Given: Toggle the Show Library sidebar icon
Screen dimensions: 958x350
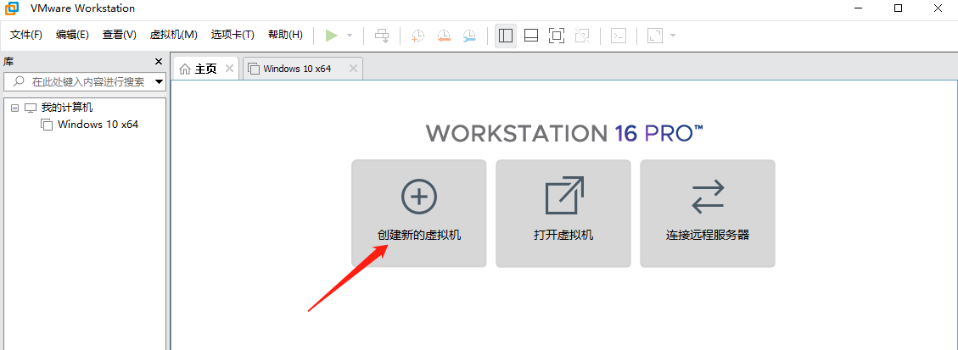Looking at the screenshot, I should tap(505, 36).
